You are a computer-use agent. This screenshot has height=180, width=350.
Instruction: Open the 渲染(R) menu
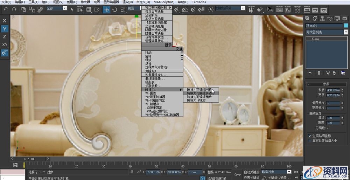click(x=128, y=2)
